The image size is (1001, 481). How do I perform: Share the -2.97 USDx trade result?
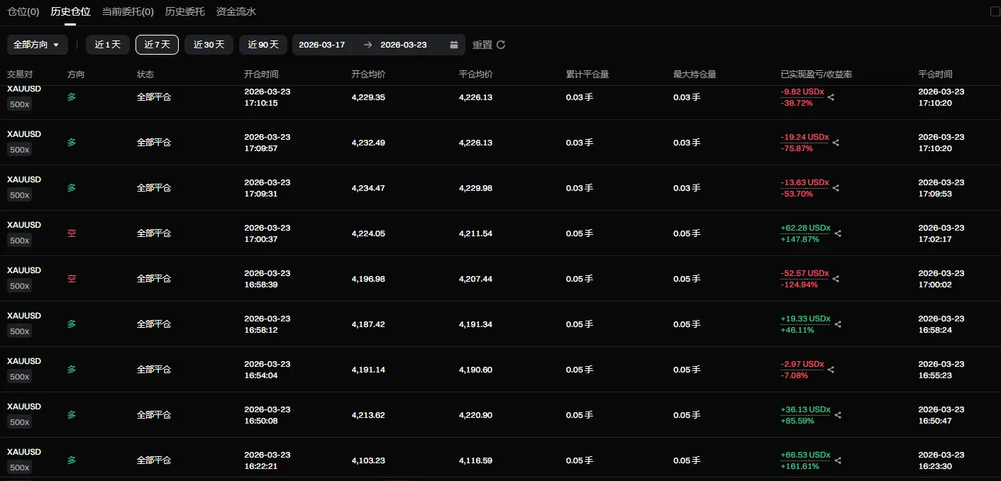pyautogui.click(x=831, y=370)
